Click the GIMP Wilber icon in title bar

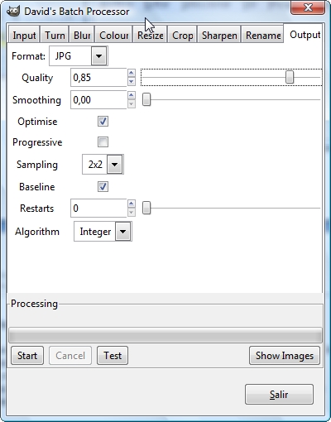coord(13,11)
